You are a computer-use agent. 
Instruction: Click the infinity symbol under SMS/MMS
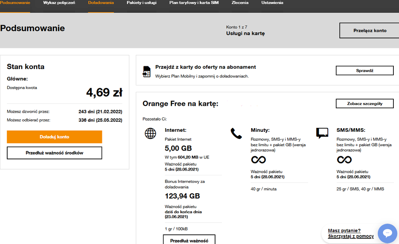[x=344, y=160]
